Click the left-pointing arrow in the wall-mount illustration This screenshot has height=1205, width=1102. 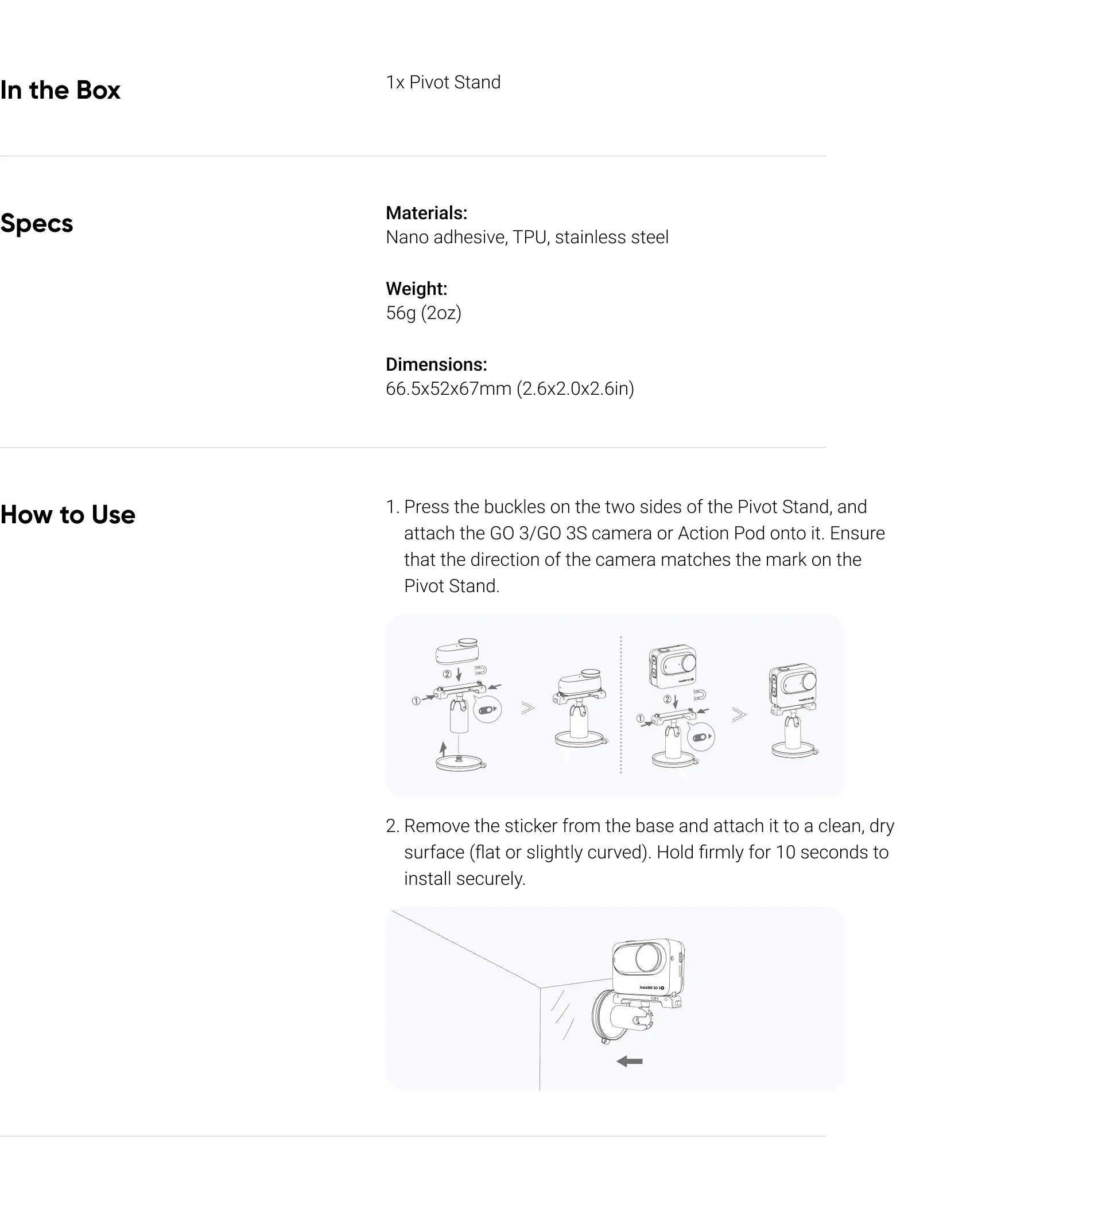(629, 1062)
